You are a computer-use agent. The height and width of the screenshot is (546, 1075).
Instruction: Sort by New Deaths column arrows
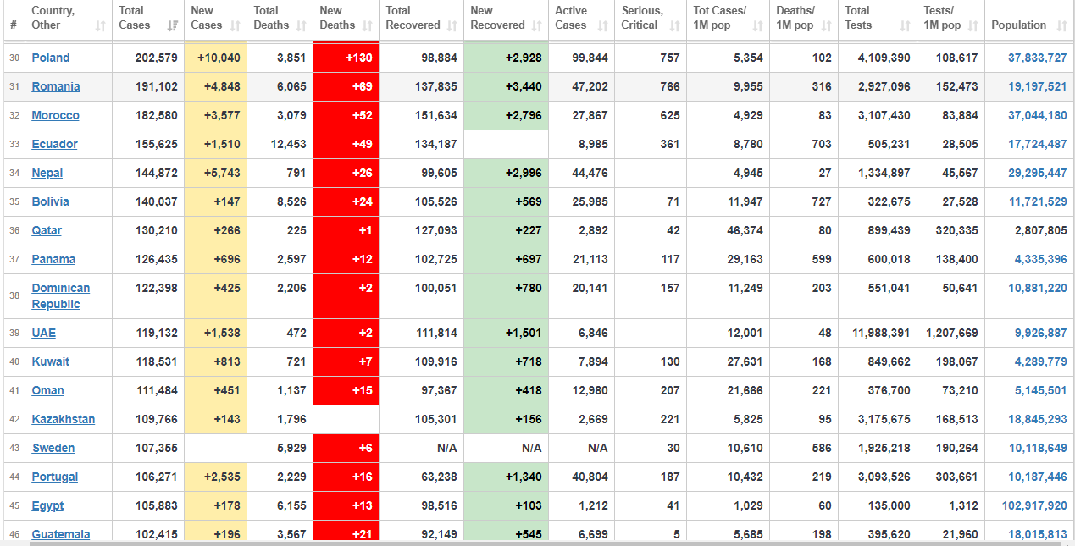point(368,26)
